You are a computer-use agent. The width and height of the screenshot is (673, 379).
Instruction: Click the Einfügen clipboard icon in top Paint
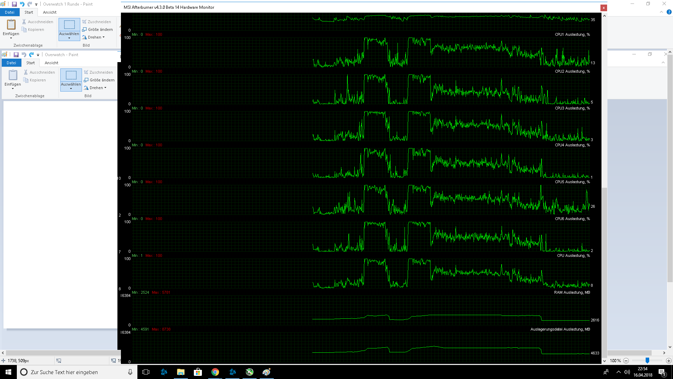(x=11, y=25)
